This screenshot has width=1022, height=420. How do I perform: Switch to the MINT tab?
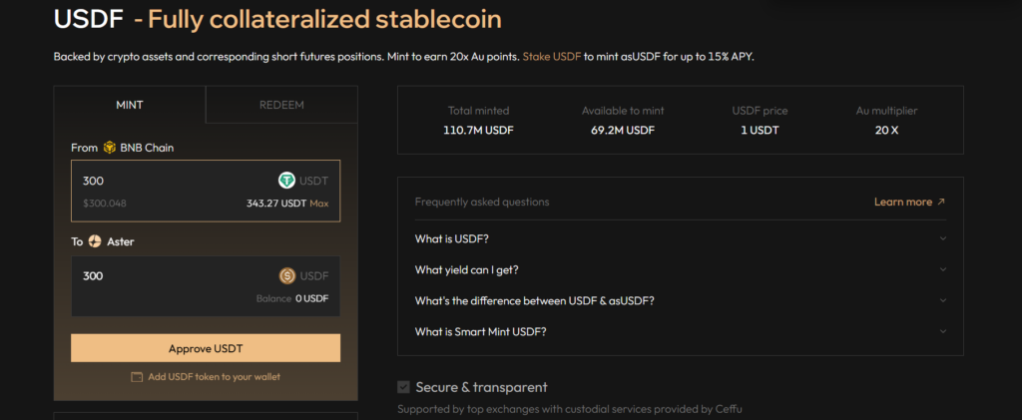[x=130, y=105]
